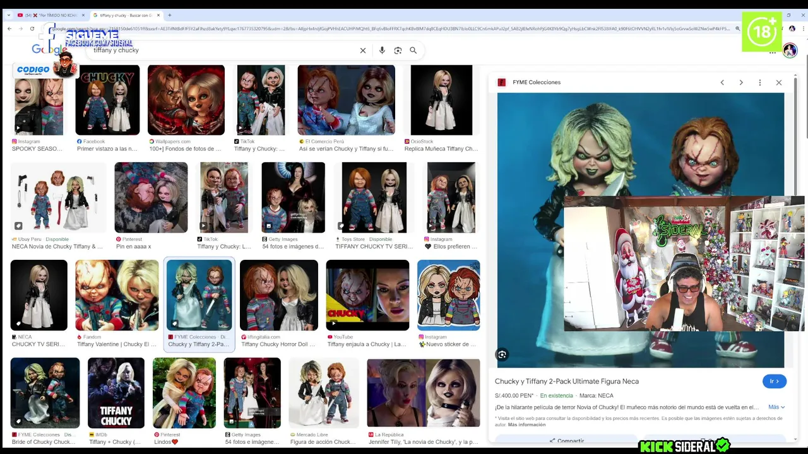
Task: Go forward with the browser forward arrow
Action: [21, 28]
